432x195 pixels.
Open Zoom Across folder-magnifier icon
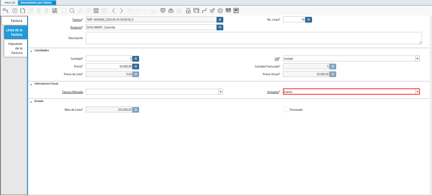click(196, 11)
